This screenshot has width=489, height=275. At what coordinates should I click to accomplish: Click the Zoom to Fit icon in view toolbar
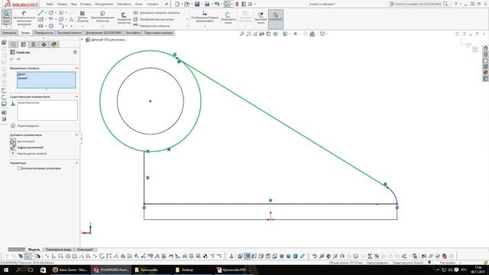coord(241,34)
